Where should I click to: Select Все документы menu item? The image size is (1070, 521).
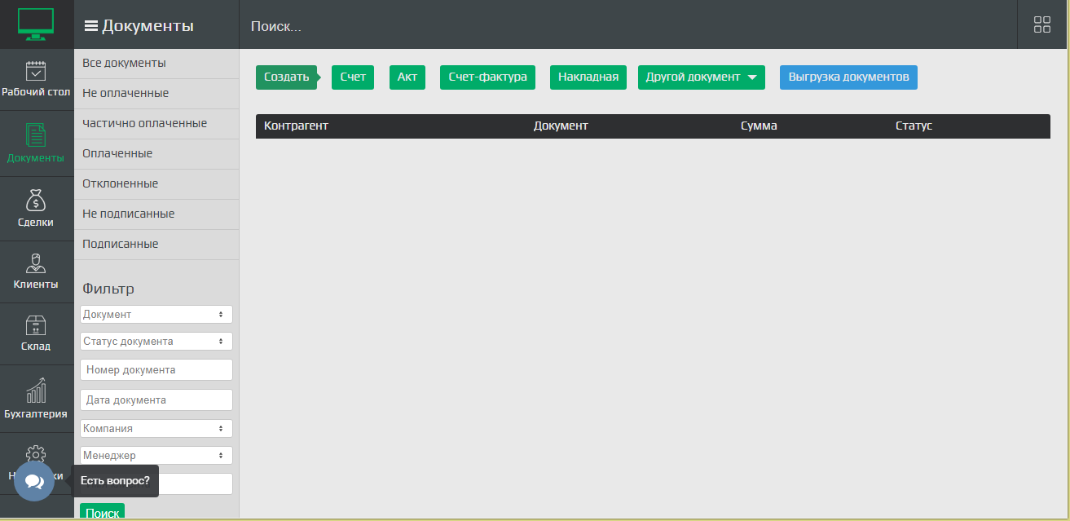[156, 64]
